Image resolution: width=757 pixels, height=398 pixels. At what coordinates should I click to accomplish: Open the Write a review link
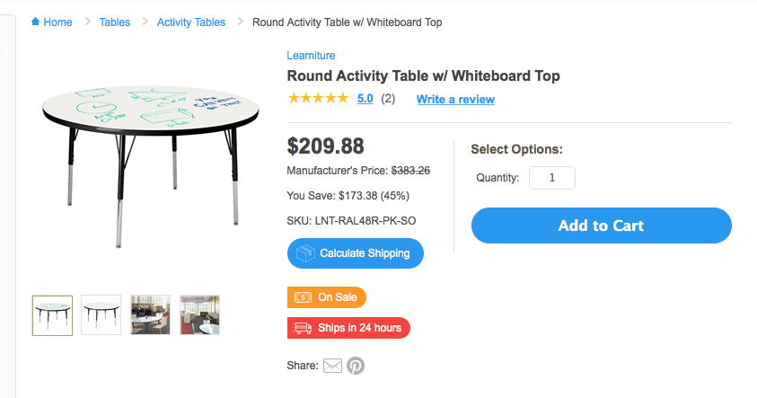pos(455,99)
